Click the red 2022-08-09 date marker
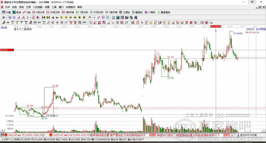This screenshot has width=266, height=143. (216, 26)
